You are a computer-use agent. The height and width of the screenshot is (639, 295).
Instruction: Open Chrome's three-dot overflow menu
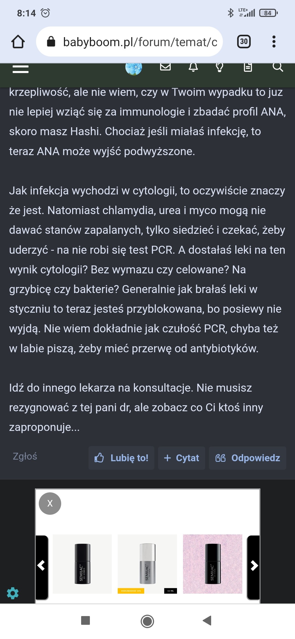(x=274, y=42)
